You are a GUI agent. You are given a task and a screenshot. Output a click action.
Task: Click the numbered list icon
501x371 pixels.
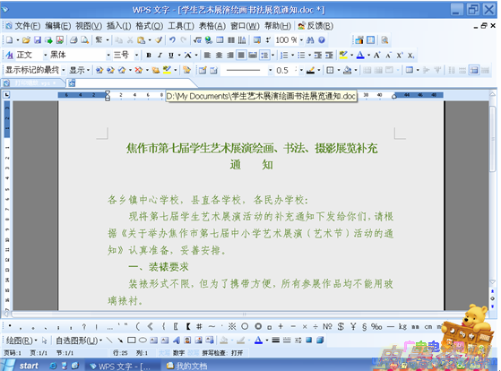284,56
